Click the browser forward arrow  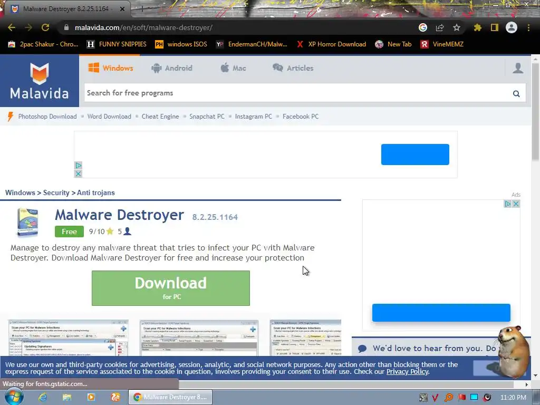[28, 27]
